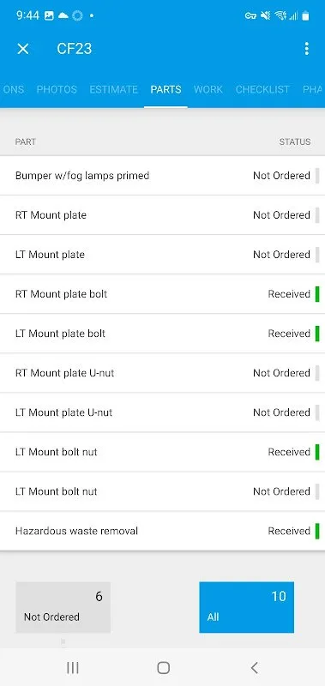Image resolution: width=325 pixels, height=686 pixels.
Task: Close the CF23 job with X icon
Action: 23,49
